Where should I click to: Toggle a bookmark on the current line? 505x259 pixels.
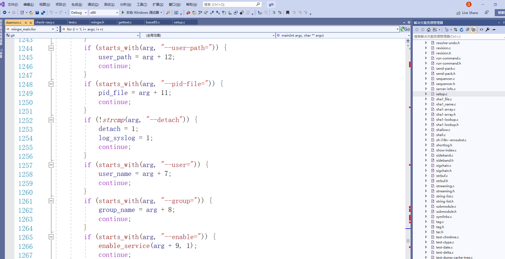click(288, 13)
